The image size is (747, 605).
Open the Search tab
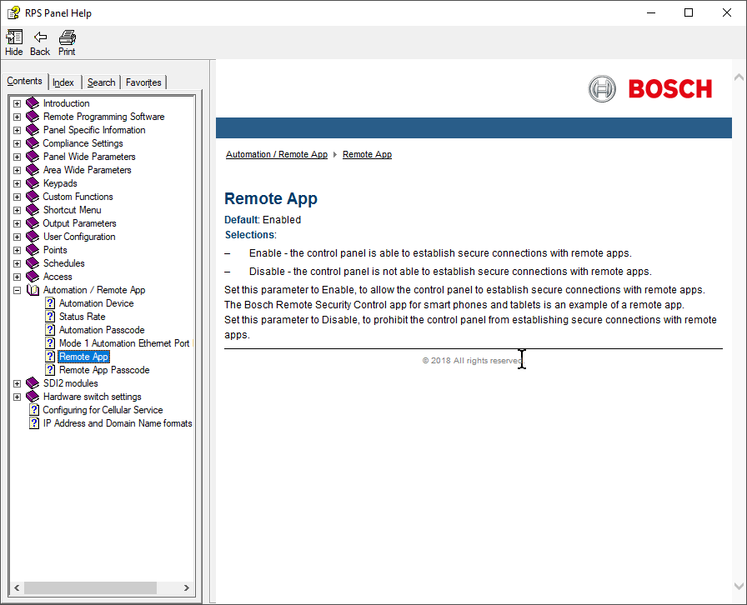point(102,82)
